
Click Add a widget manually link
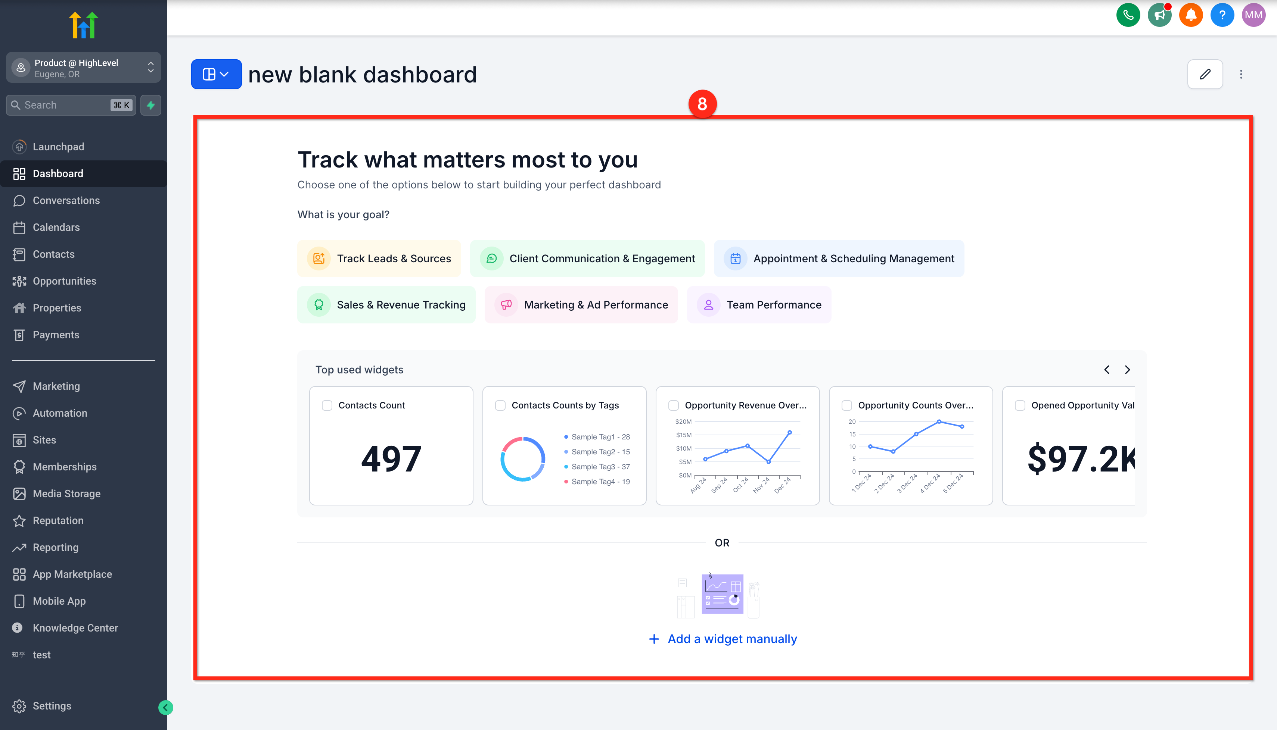click(x=722, y=639)
